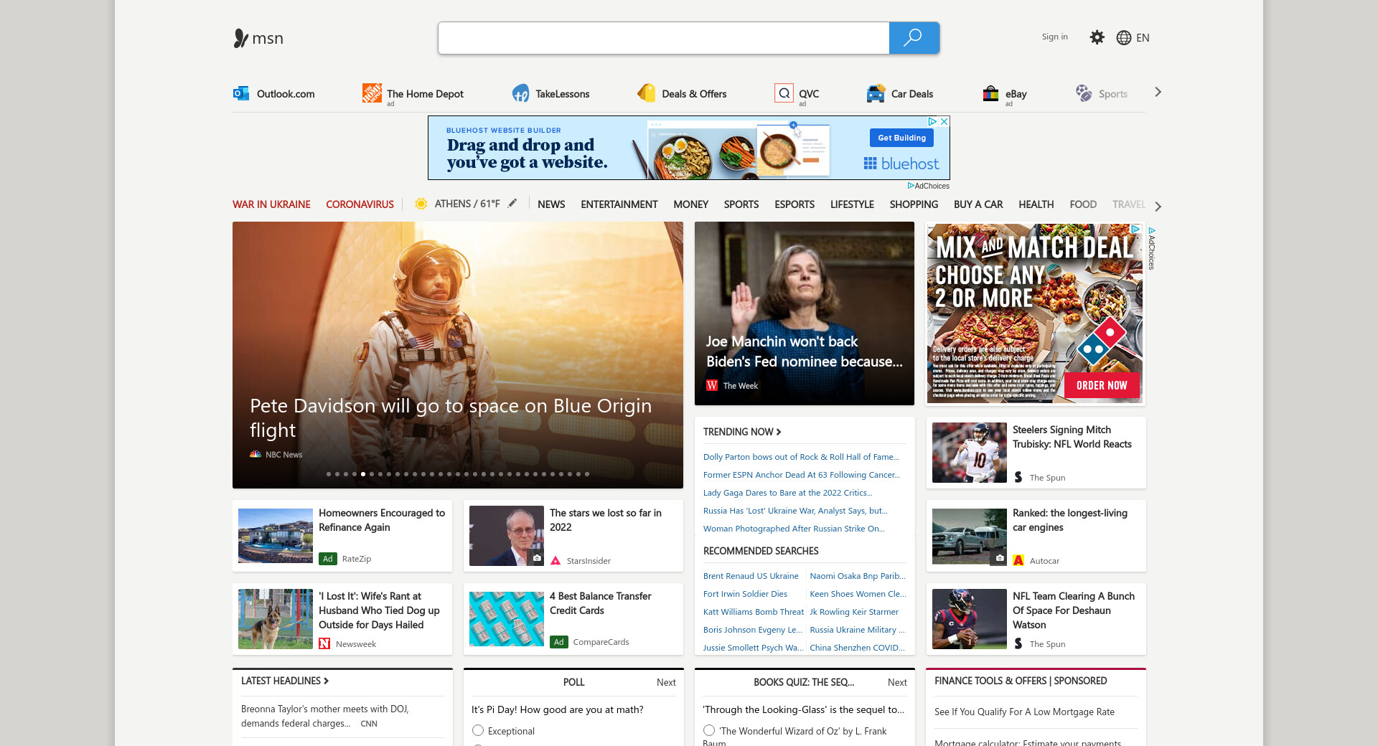
Task: Go to the War in Ukraine tab
Action: tap(271, 204)
